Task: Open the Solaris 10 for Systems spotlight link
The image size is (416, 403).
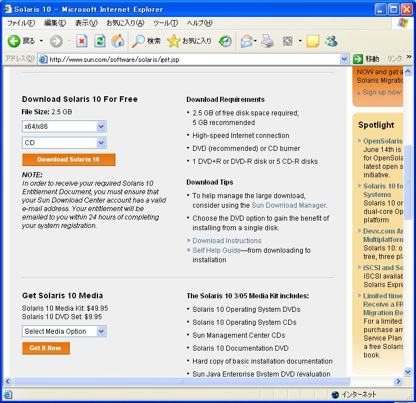Action: click(383, 190)
